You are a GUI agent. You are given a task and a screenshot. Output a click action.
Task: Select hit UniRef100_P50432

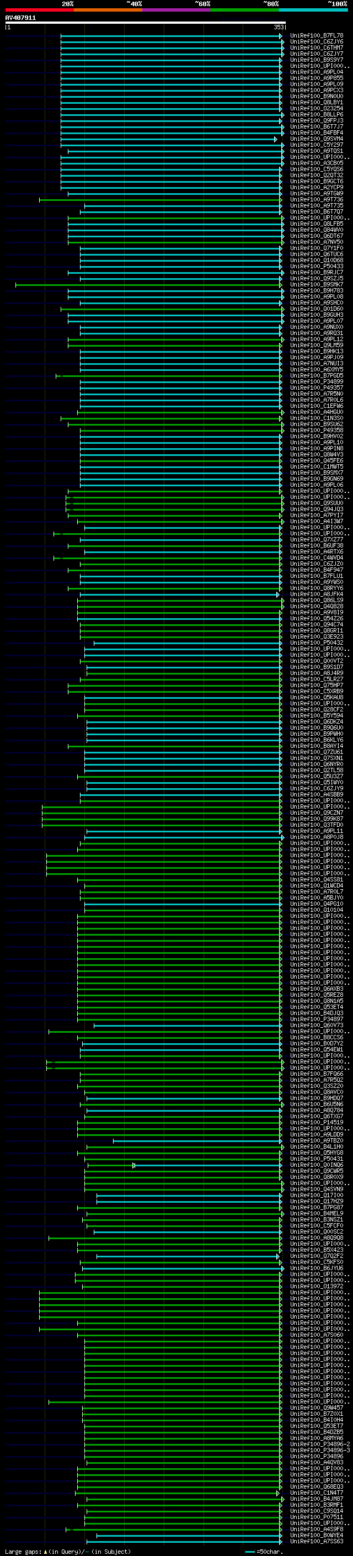pyautogui.click(x=316, y=642)
